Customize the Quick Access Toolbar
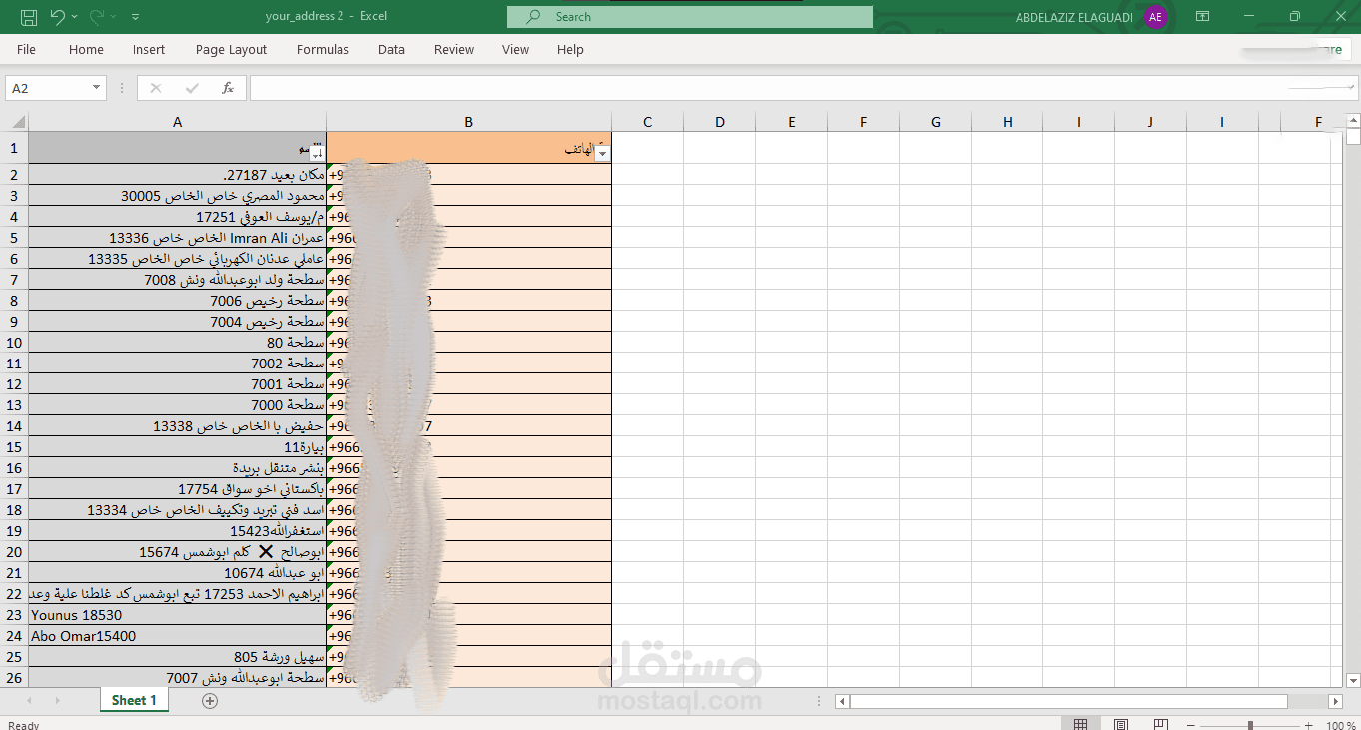Screen dimensions: 1361x730 point(136,17)
